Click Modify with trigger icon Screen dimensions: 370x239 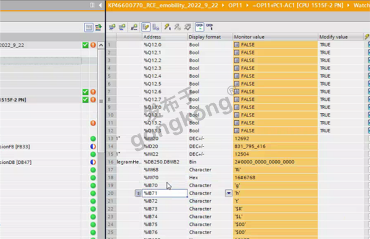(x=178, y=27)
